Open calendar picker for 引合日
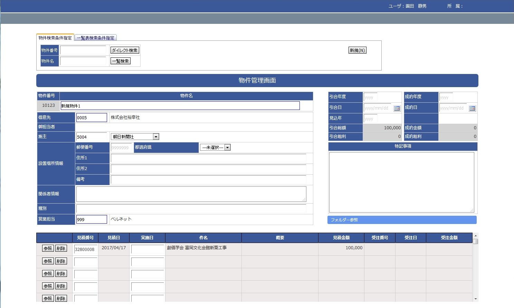The image size is (514, 308). click(397, 108)
